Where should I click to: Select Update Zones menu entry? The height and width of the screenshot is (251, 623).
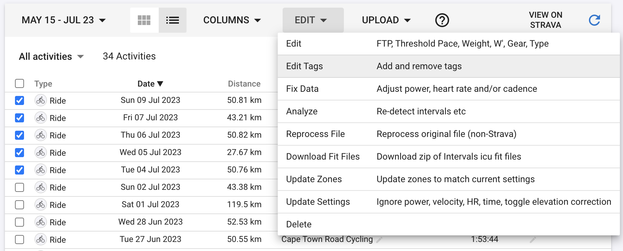pyautogui.click(x=449, y=179)
